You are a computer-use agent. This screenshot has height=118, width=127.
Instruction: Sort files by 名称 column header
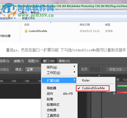click(x=27, y=25)
